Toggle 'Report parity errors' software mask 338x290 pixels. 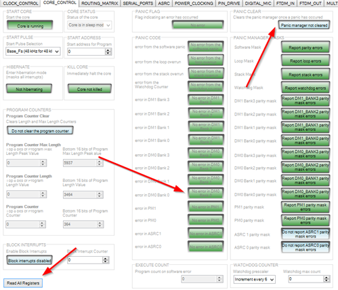(x=305, y=48)
